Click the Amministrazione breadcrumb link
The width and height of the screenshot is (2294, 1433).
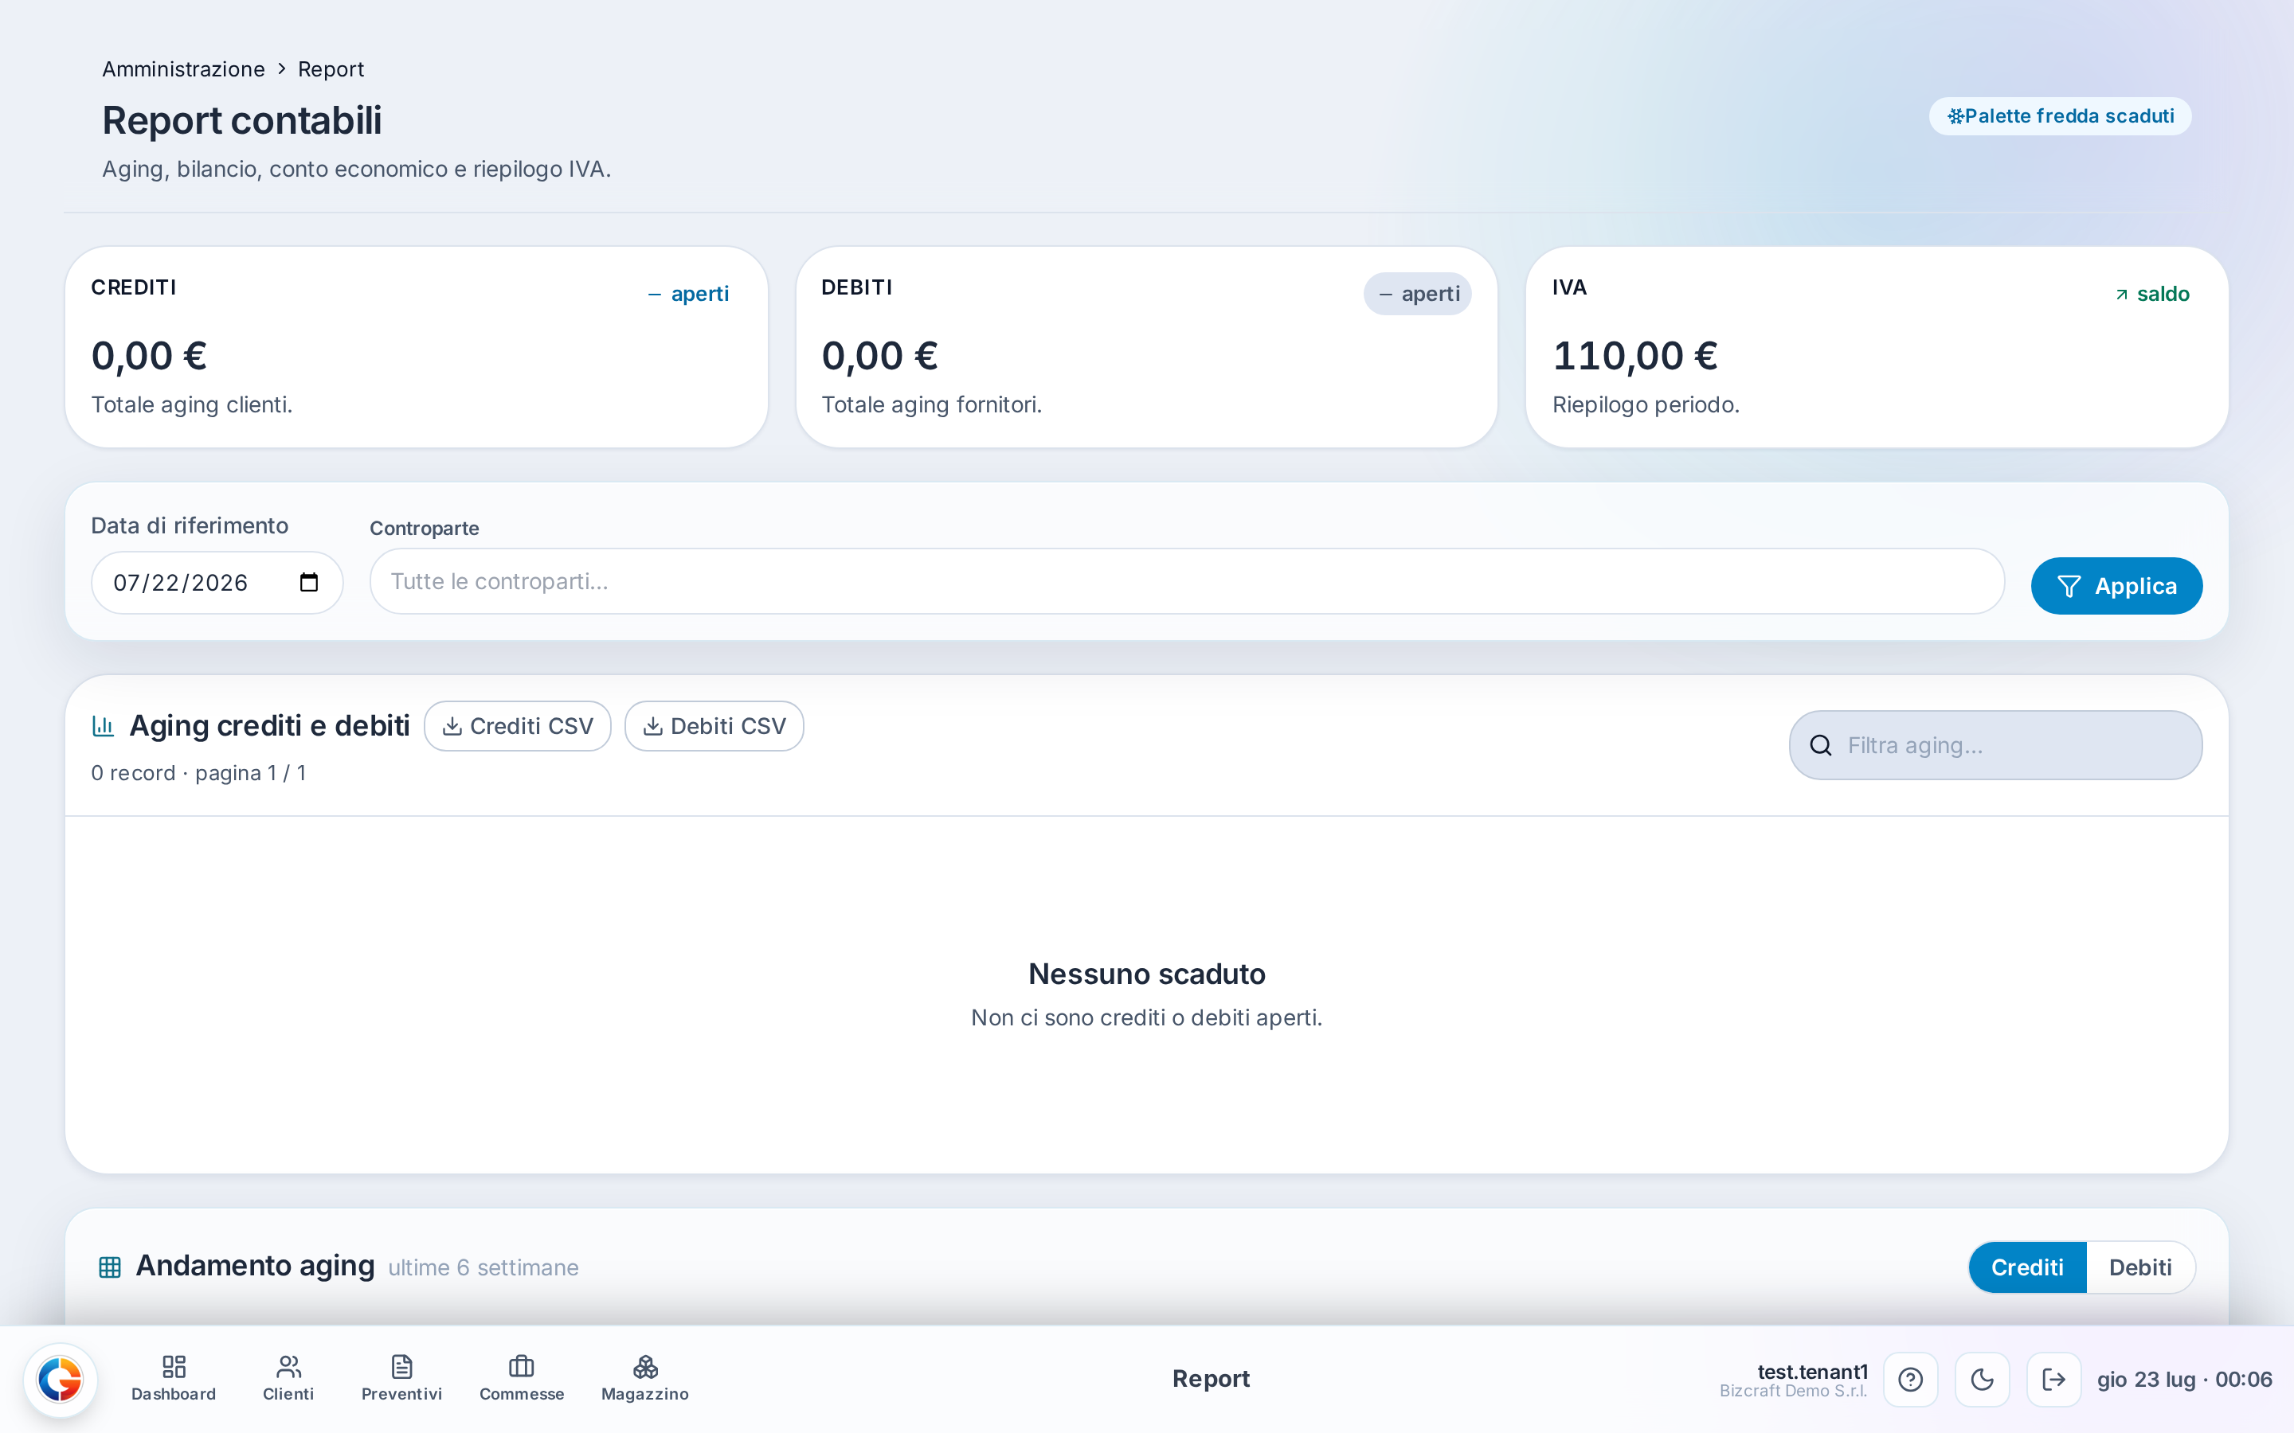point(184,69)
